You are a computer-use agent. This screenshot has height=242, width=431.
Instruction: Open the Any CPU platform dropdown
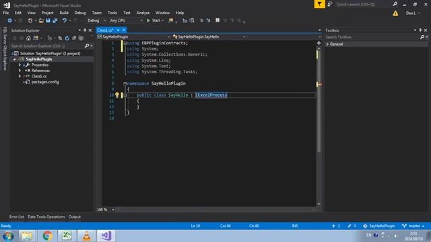pyautogui.click(x=126, y=21)
